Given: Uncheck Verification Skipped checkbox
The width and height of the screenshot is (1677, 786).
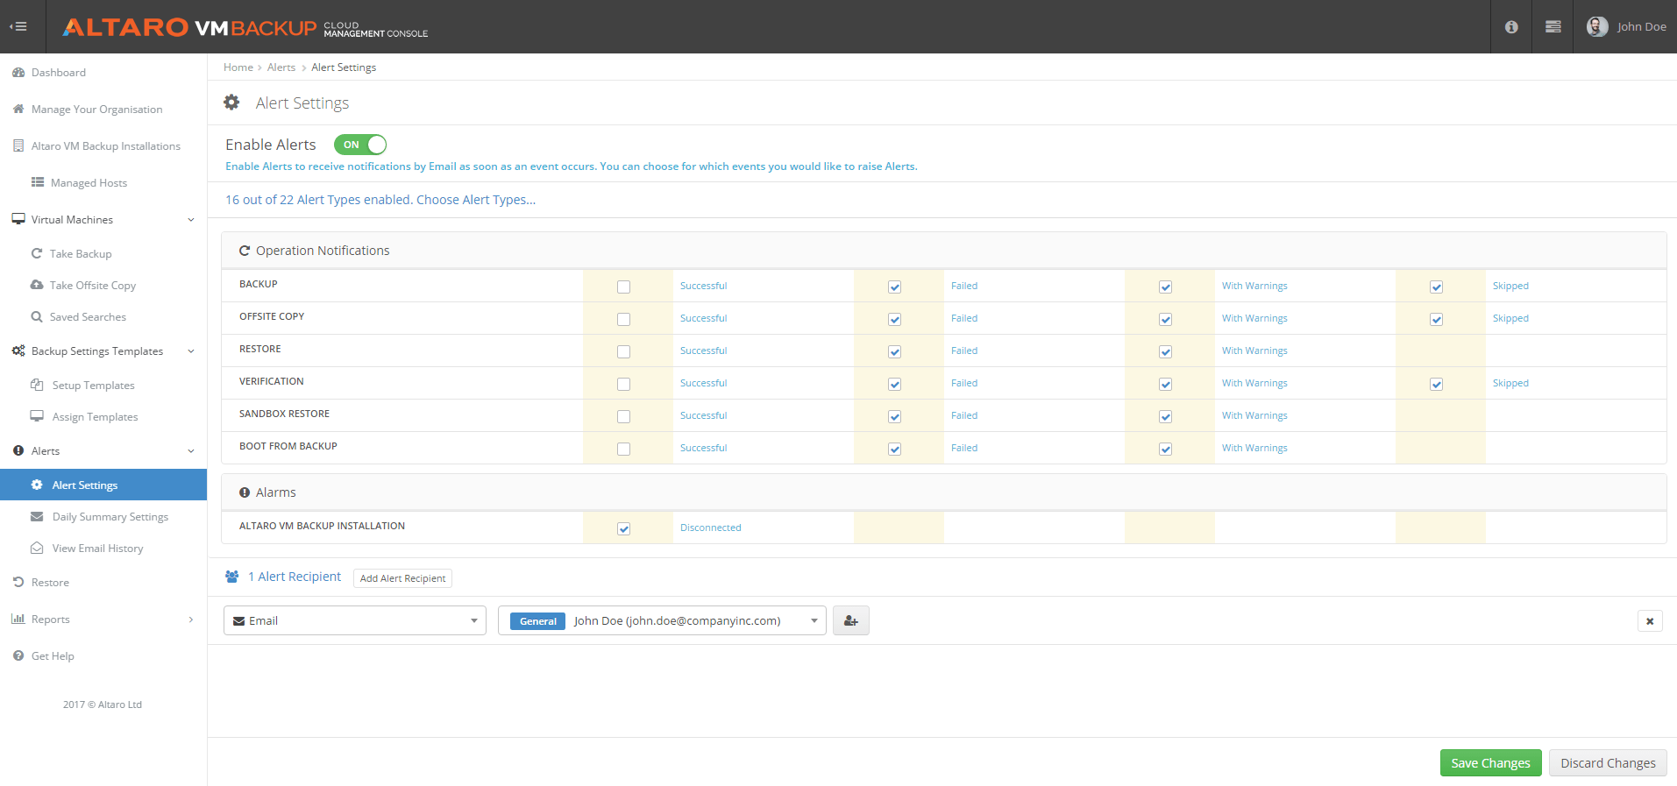Looking at the screenshot, I should point(1436,384).
